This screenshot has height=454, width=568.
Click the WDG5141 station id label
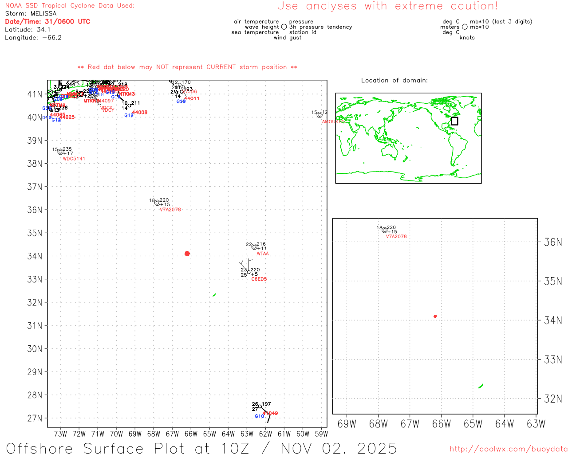(74, 159)
